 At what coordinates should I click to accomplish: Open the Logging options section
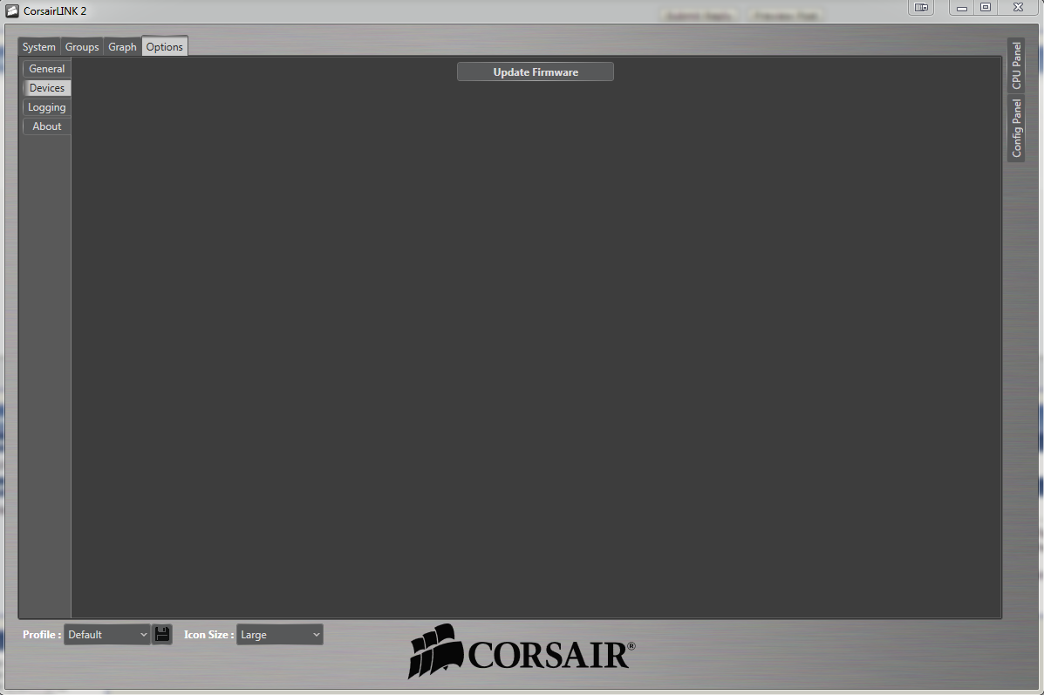(46, 107)
